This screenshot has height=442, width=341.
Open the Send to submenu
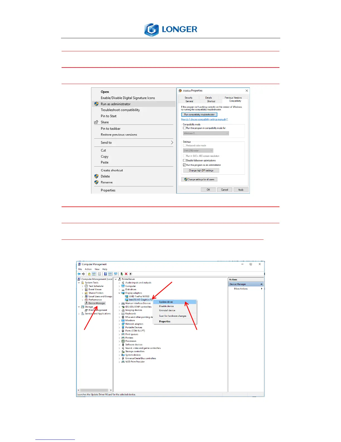pyautogui.click(x=134, y=143)
